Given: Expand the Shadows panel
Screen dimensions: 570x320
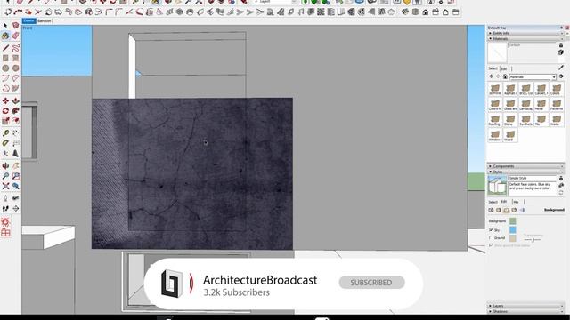Looking at the screenshot, I should click(525, 311).
